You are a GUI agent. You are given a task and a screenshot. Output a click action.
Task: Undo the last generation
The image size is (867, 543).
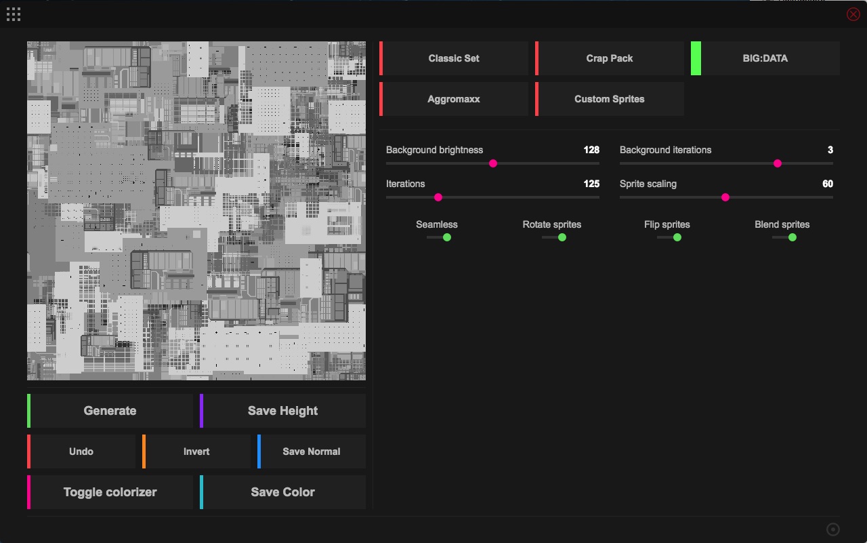[81, 451]
